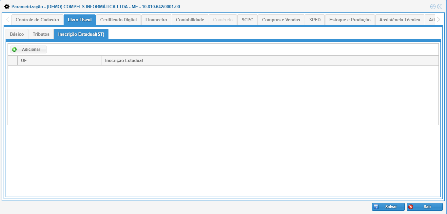Switch to the Básico sub-tab
This screenshot has height=214, width=447.
[x=17, y=34]
